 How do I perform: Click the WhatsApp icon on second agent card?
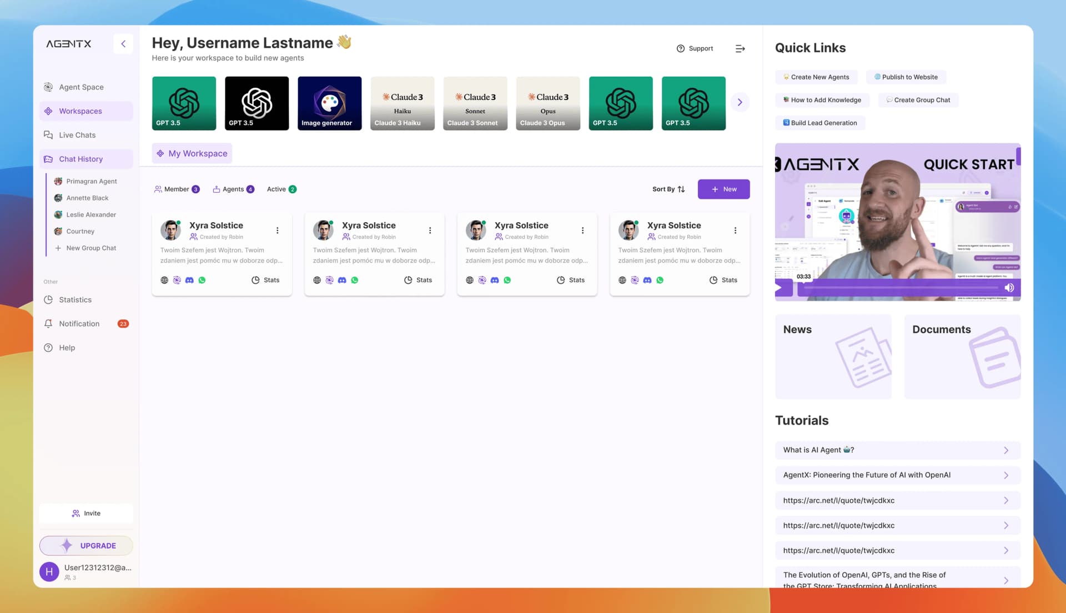[x=355, y=280]
